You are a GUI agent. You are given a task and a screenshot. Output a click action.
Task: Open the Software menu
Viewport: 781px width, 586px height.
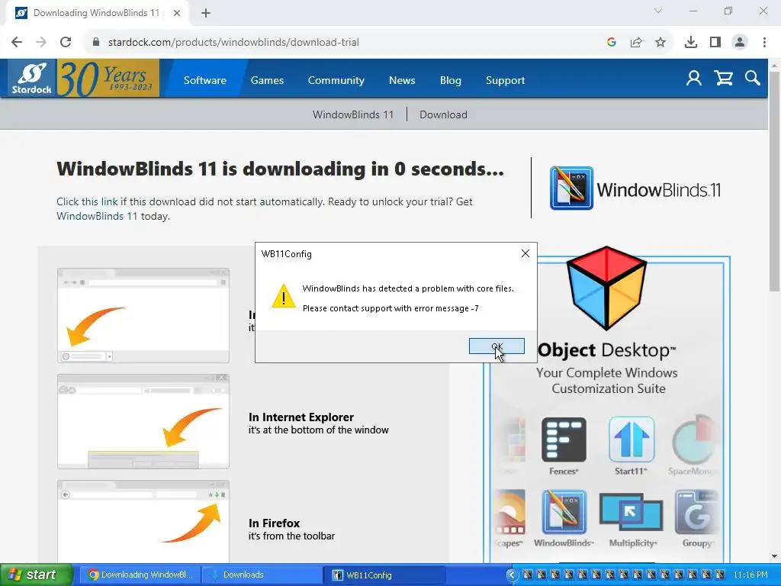[x=204, y=80]
